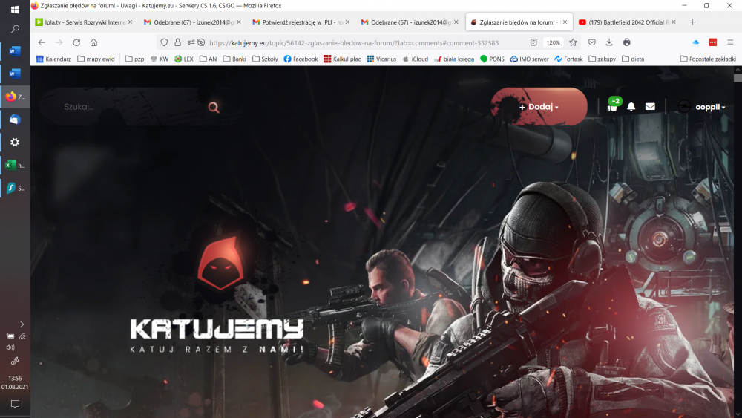Close the Zgłaszanie błędów na forum tab
The width and height of the screenshot is (742, 418).
tap(565, 22)
